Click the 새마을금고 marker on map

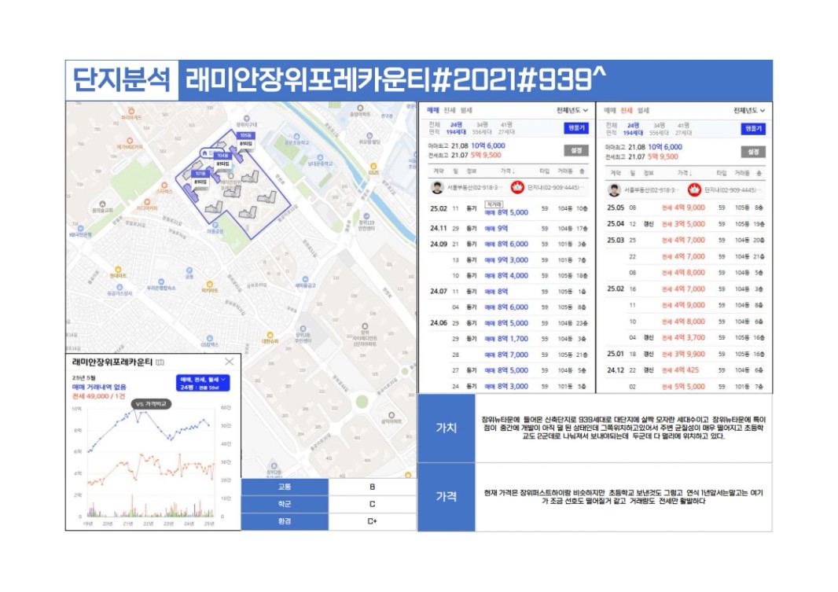click(305, 279)
